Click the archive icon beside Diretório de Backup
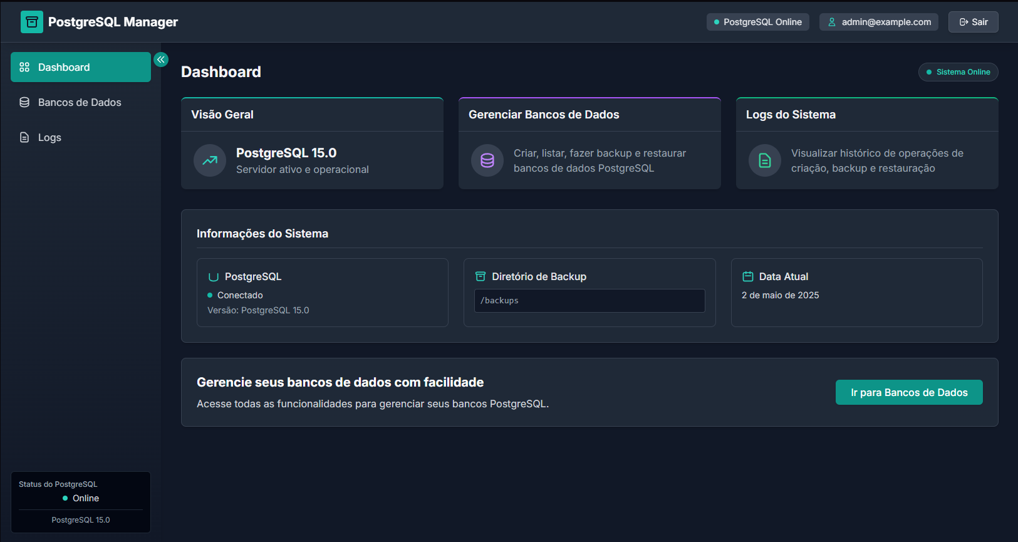Image resolution: width=1018 pixels, height=542 pixels. [x=480, y=276]
